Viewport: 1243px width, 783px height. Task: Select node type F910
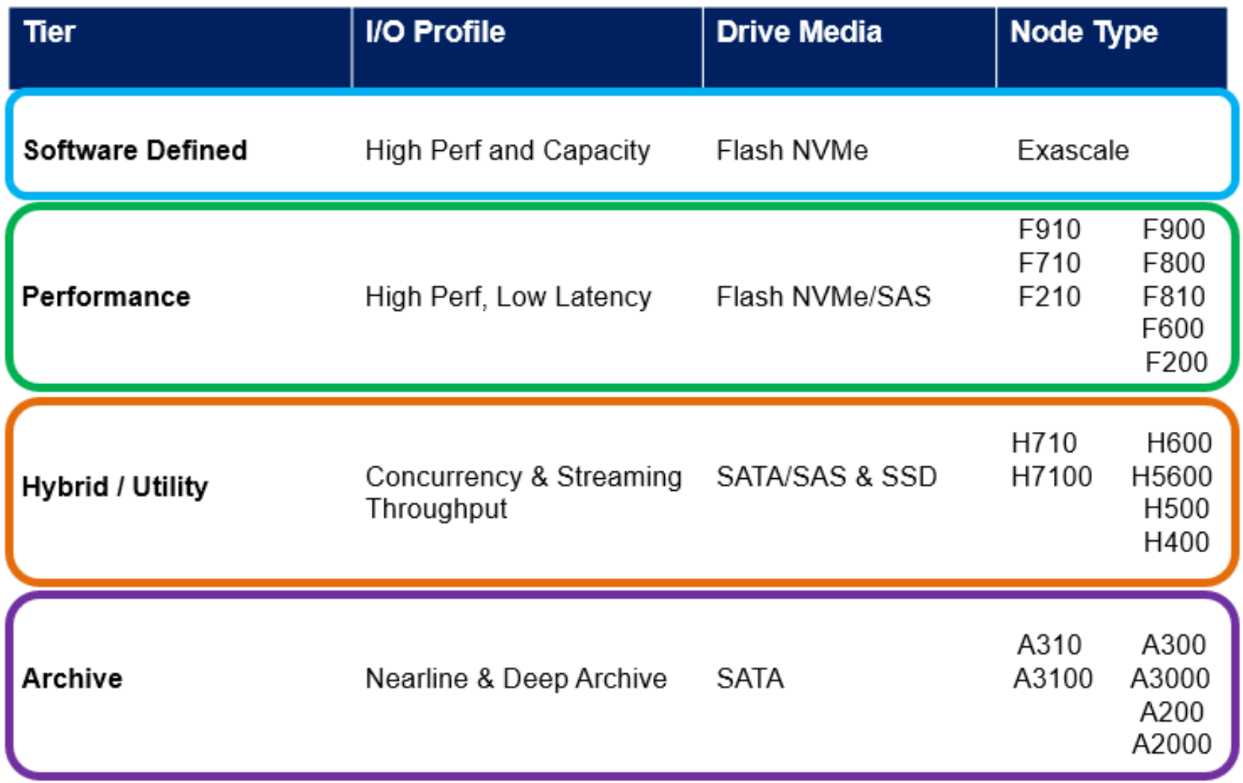1049,229
